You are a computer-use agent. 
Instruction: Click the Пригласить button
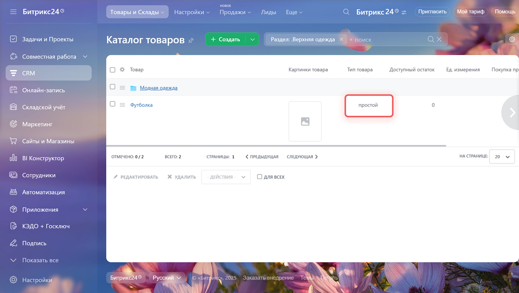[432, 12]
